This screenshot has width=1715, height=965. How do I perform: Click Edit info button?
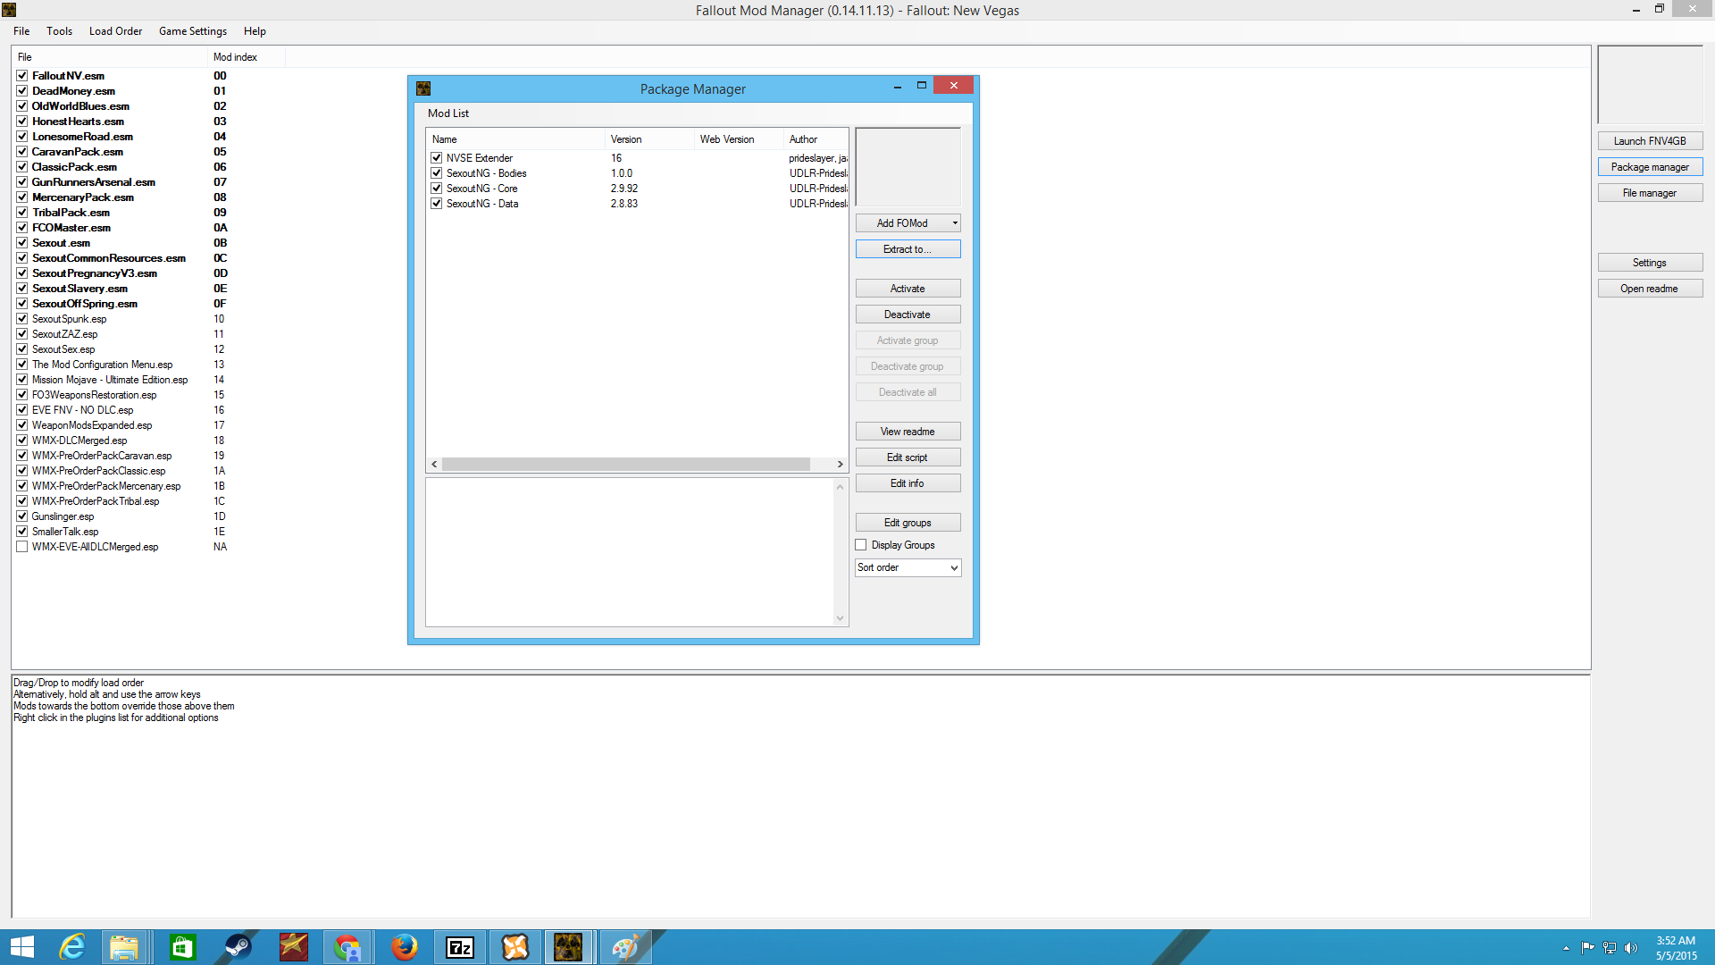(908, 483)
